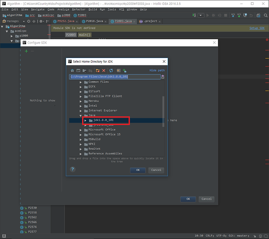Refresh the directory tree in chooser
269x239 pixels.
point(111,71)
